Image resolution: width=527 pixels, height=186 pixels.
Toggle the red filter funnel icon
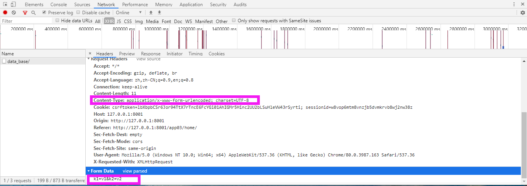coord(25,13)
